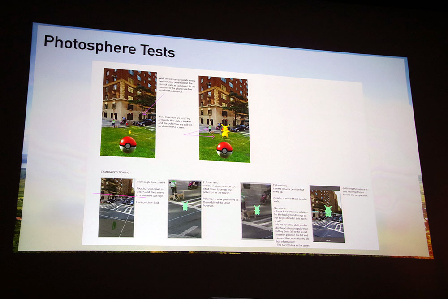Open the 150 mm lens thumbnail
448x299 pixels.
(x=256, y=211)
